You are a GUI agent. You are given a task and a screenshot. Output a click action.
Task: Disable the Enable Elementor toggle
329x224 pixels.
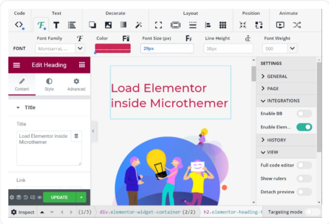click(x=304, y=127)
